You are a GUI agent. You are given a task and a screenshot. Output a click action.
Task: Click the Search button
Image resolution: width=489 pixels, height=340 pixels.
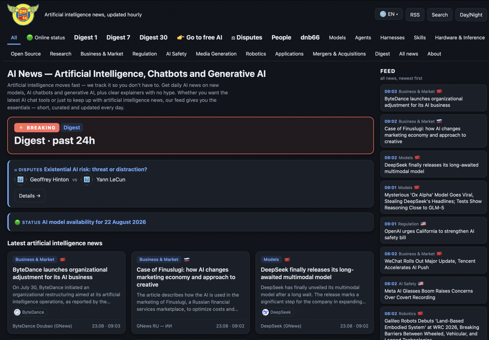tap(440, 15)
